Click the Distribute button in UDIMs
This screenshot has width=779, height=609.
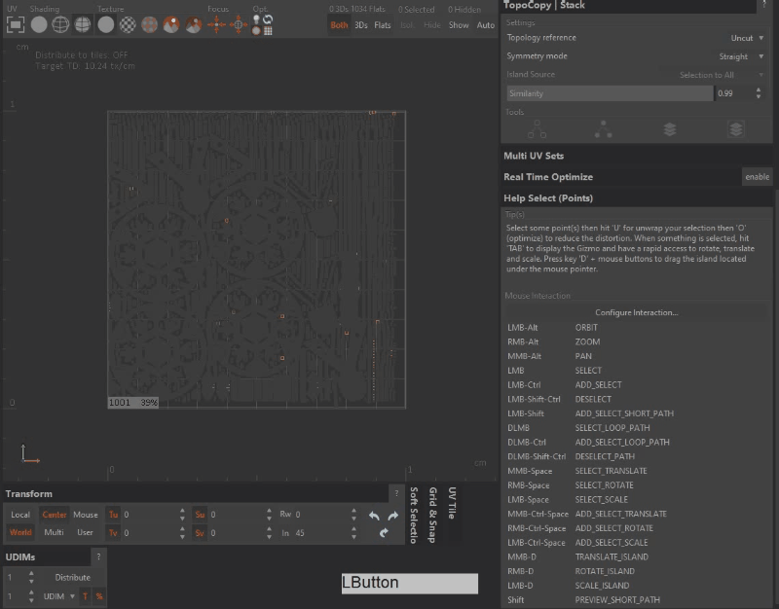click(72, 577)
